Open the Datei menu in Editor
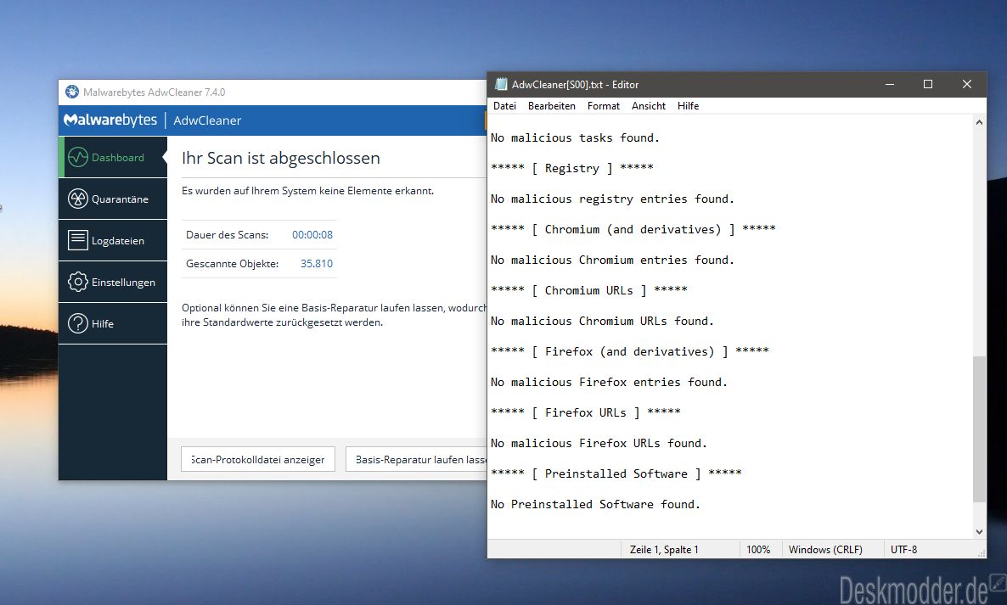The height and width of the screenshot is (605, 1007). tap(505, 106)
